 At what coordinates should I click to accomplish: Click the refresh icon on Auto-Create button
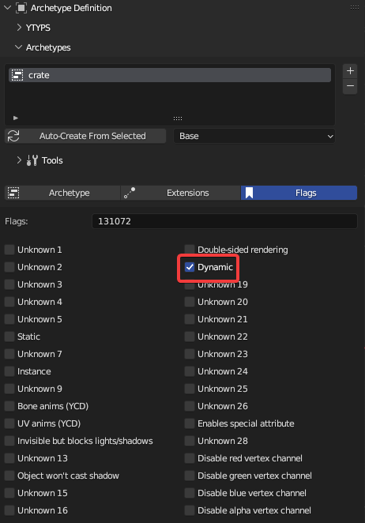coord(13,136)
